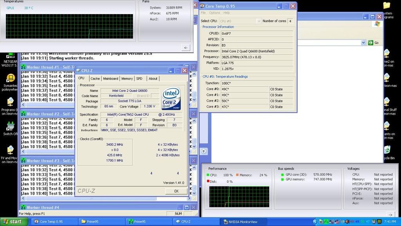Select the CPU tab in CPU-Z
This screenshot has width=401, height=226.
click(81, 78)
